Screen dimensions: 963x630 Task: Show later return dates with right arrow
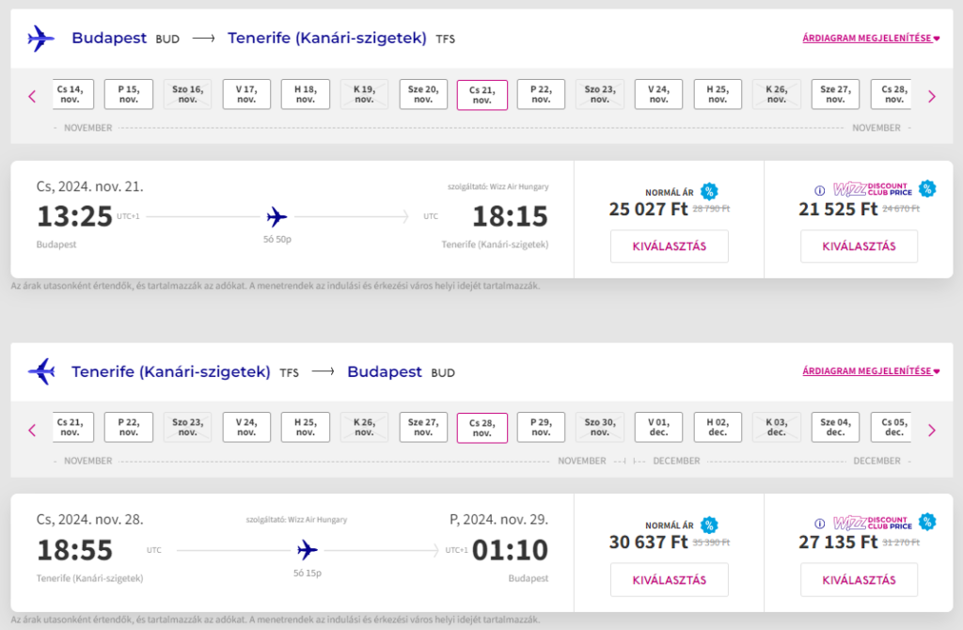click(932, 430)
